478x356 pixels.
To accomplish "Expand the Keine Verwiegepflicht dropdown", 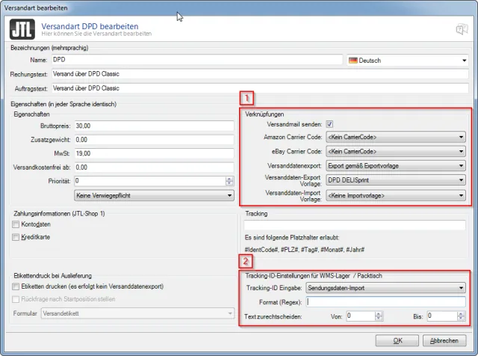I will point(155,195).
